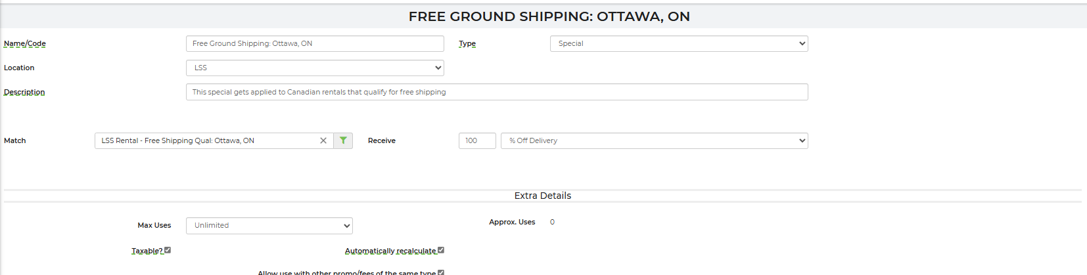Toggle the Taxable? checkbox
The width and height of the screenshot is (1087, 275).
click(x=168, y=250)
